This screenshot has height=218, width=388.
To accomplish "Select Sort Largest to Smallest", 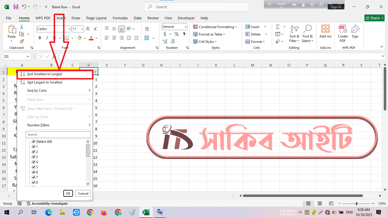I will 45,82.
